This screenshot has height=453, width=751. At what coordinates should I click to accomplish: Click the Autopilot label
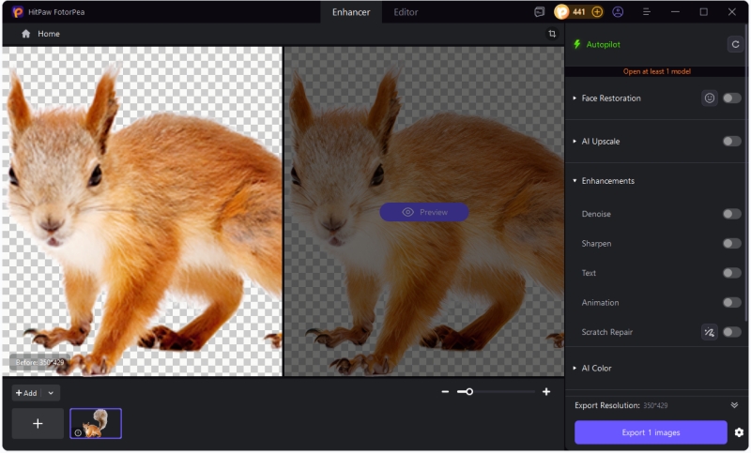603,44
